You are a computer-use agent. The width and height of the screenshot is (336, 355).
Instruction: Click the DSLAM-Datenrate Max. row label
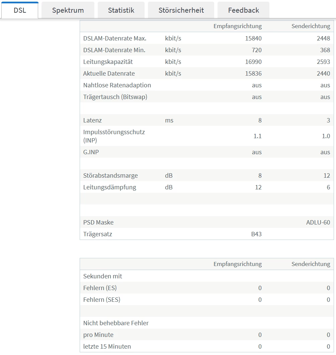tap(115, 38)
